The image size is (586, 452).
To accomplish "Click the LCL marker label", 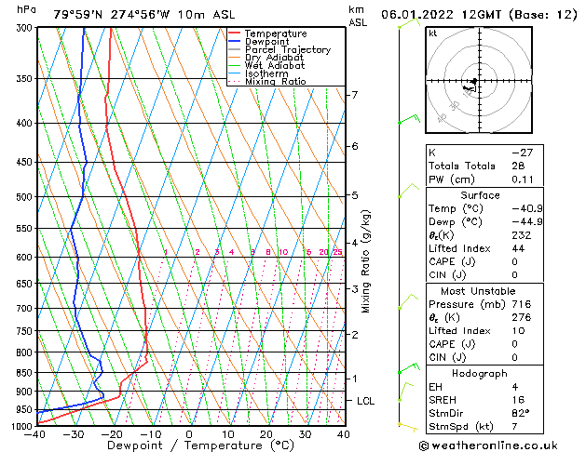I will 365,401.
